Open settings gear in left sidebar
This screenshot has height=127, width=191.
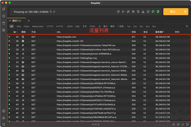coord(4,118)
